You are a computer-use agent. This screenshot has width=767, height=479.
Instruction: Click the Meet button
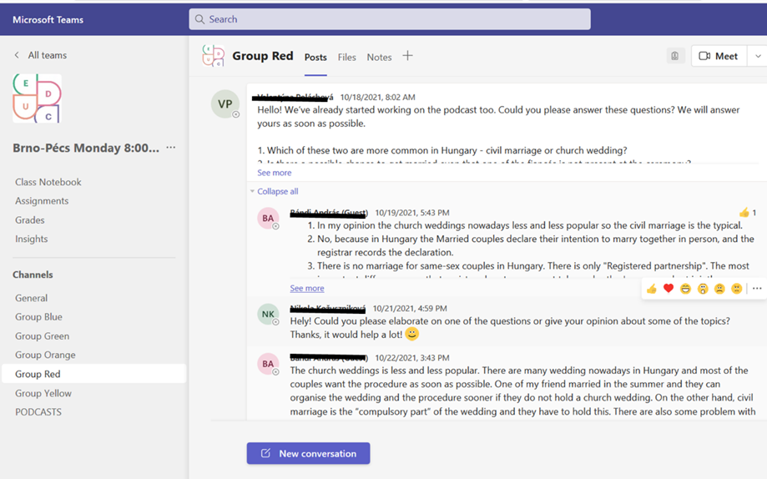(x=718, y=56)
